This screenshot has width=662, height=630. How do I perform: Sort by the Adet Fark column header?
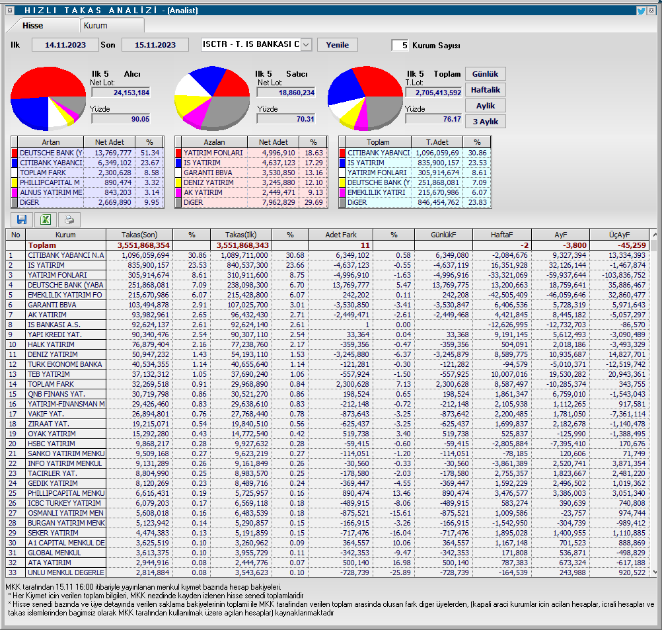pos(341,235)
